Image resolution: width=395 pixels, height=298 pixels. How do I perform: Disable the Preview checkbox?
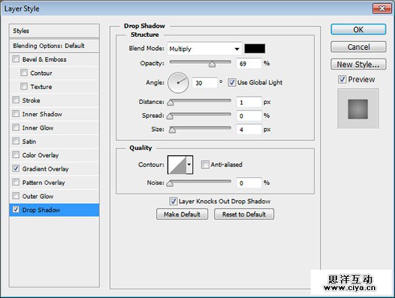pyautogui.click(x=342, y=80)
